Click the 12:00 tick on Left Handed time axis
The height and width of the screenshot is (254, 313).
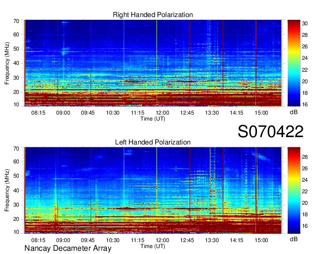pos(162,240)
